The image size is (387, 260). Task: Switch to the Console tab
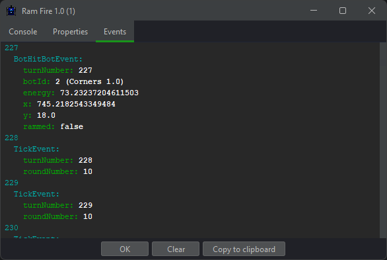coord(23,32)
